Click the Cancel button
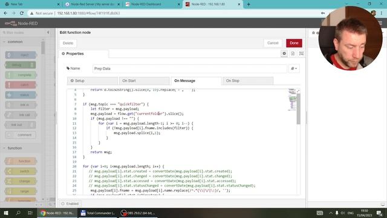 (273, 43)
